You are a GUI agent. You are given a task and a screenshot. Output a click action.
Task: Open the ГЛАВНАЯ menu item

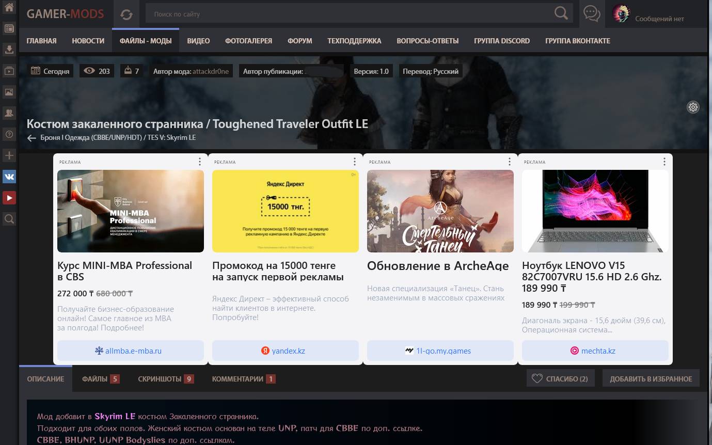click(x=42, y=41)
